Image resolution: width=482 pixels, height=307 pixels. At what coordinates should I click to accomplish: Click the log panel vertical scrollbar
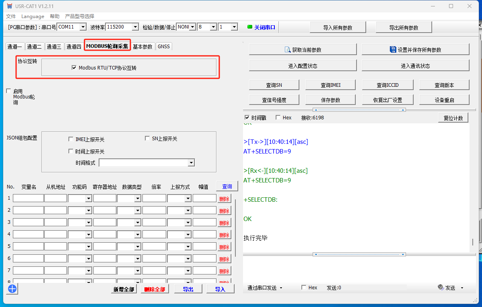pyautogui.click(x=473, y=242)
